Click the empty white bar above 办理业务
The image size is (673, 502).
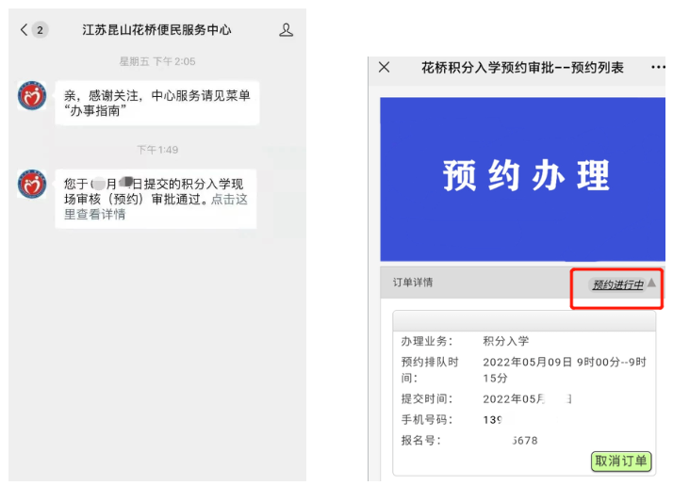click(x=523, y=321)
